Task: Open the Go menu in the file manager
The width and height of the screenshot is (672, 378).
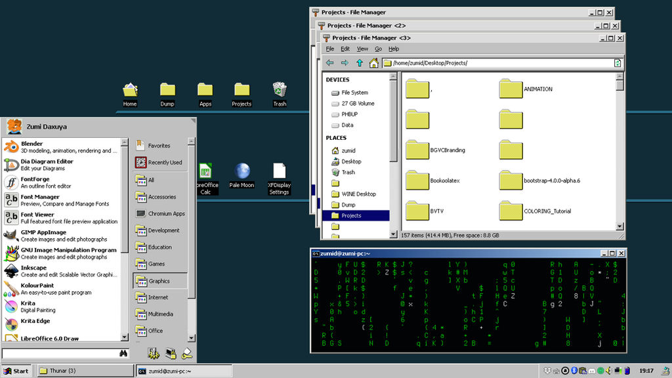Action: [378, 49]
